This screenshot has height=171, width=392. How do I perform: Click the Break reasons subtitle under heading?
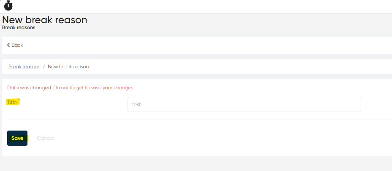tap(19, 28)
